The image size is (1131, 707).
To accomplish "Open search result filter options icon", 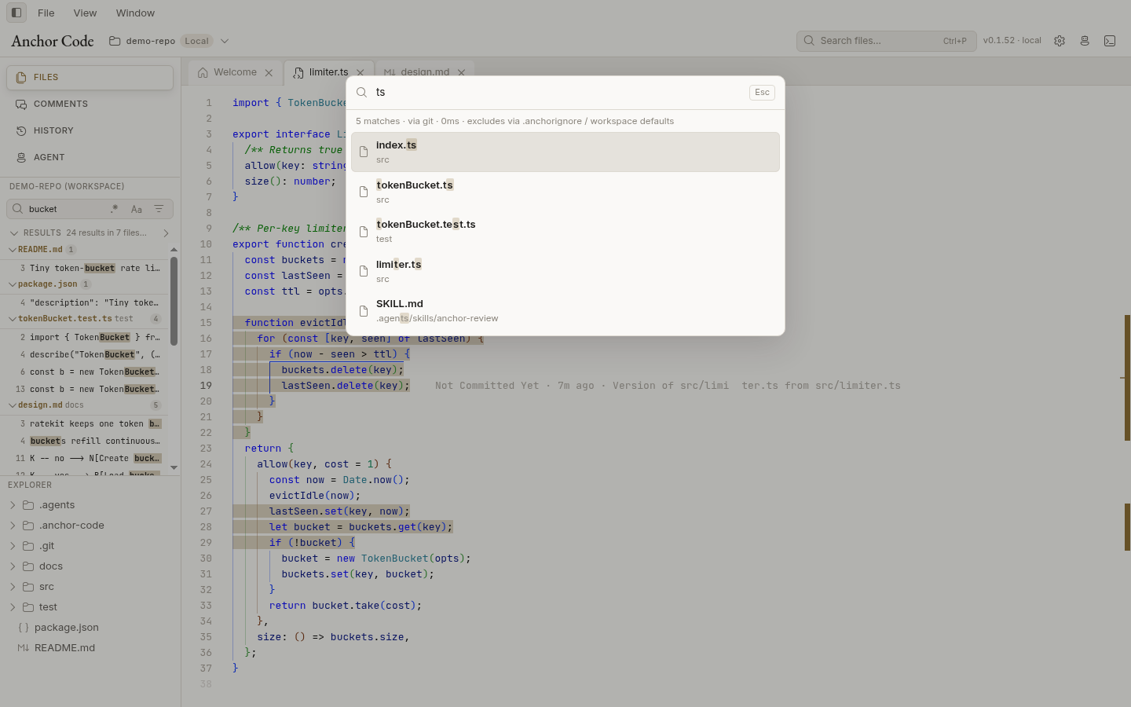I will 159,209.
